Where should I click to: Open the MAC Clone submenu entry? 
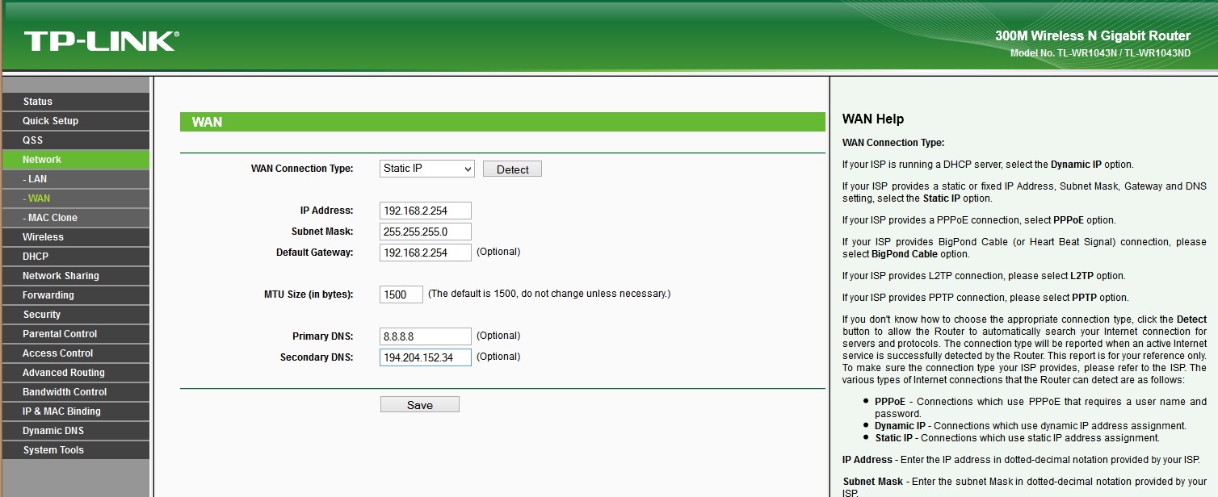(x=75, y=218)
